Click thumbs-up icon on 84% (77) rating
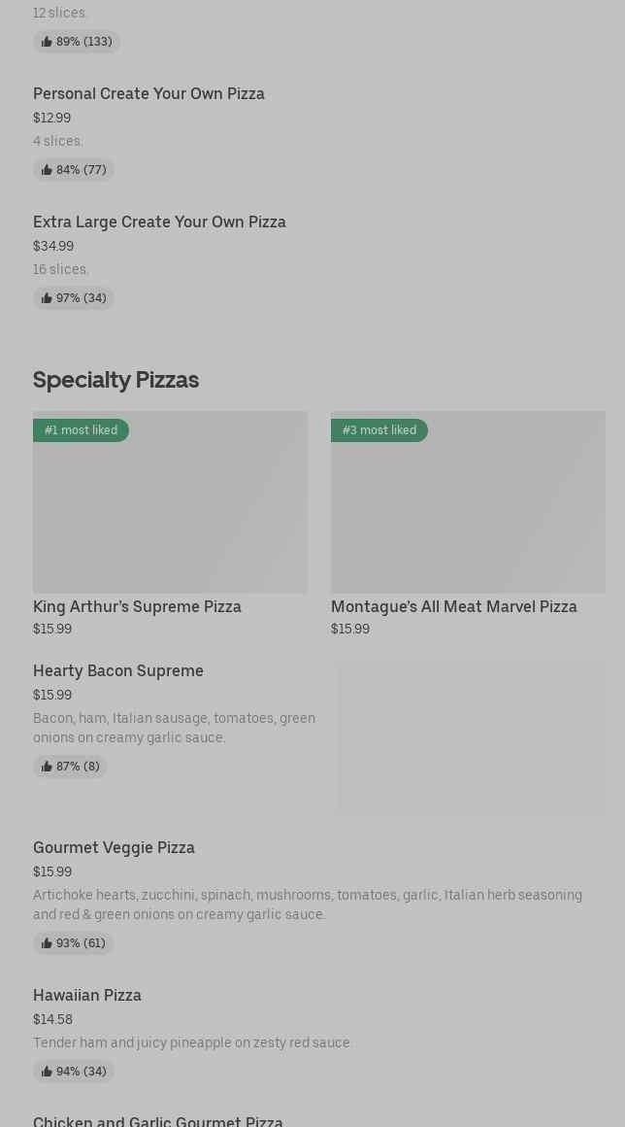Viewport: 625px width, 1127px height. [47, 170]
